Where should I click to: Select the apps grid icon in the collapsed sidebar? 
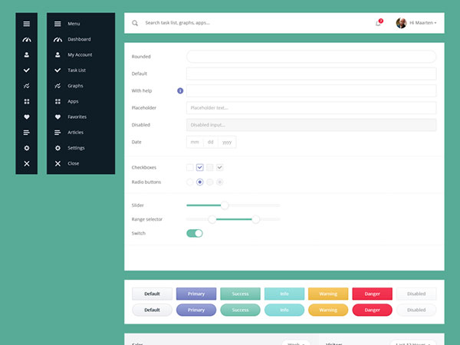26,101
